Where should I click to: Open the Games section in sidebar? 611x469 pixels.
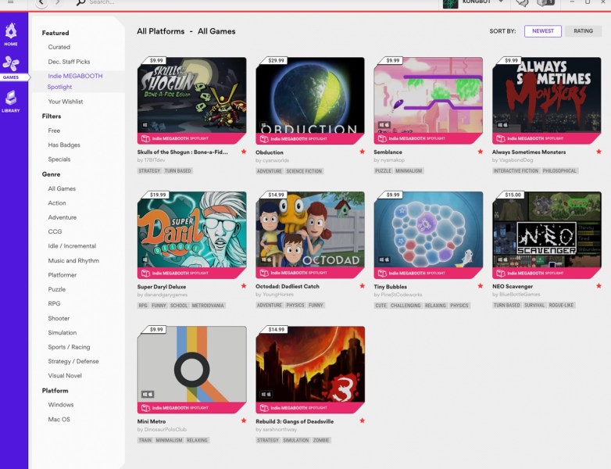(x=11, y=68)
